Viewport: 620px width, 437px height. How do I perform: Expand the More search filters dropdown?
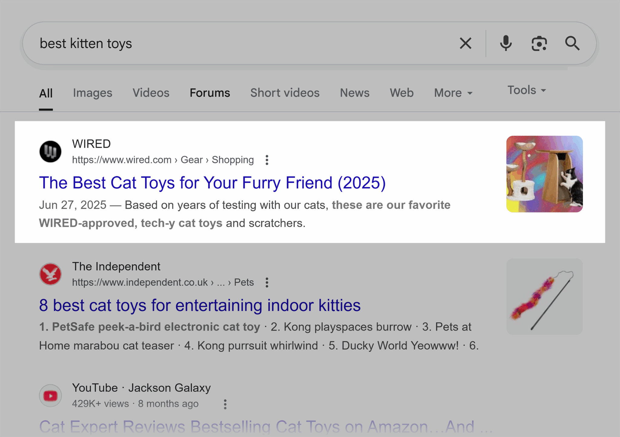click(x=453, y=93)
